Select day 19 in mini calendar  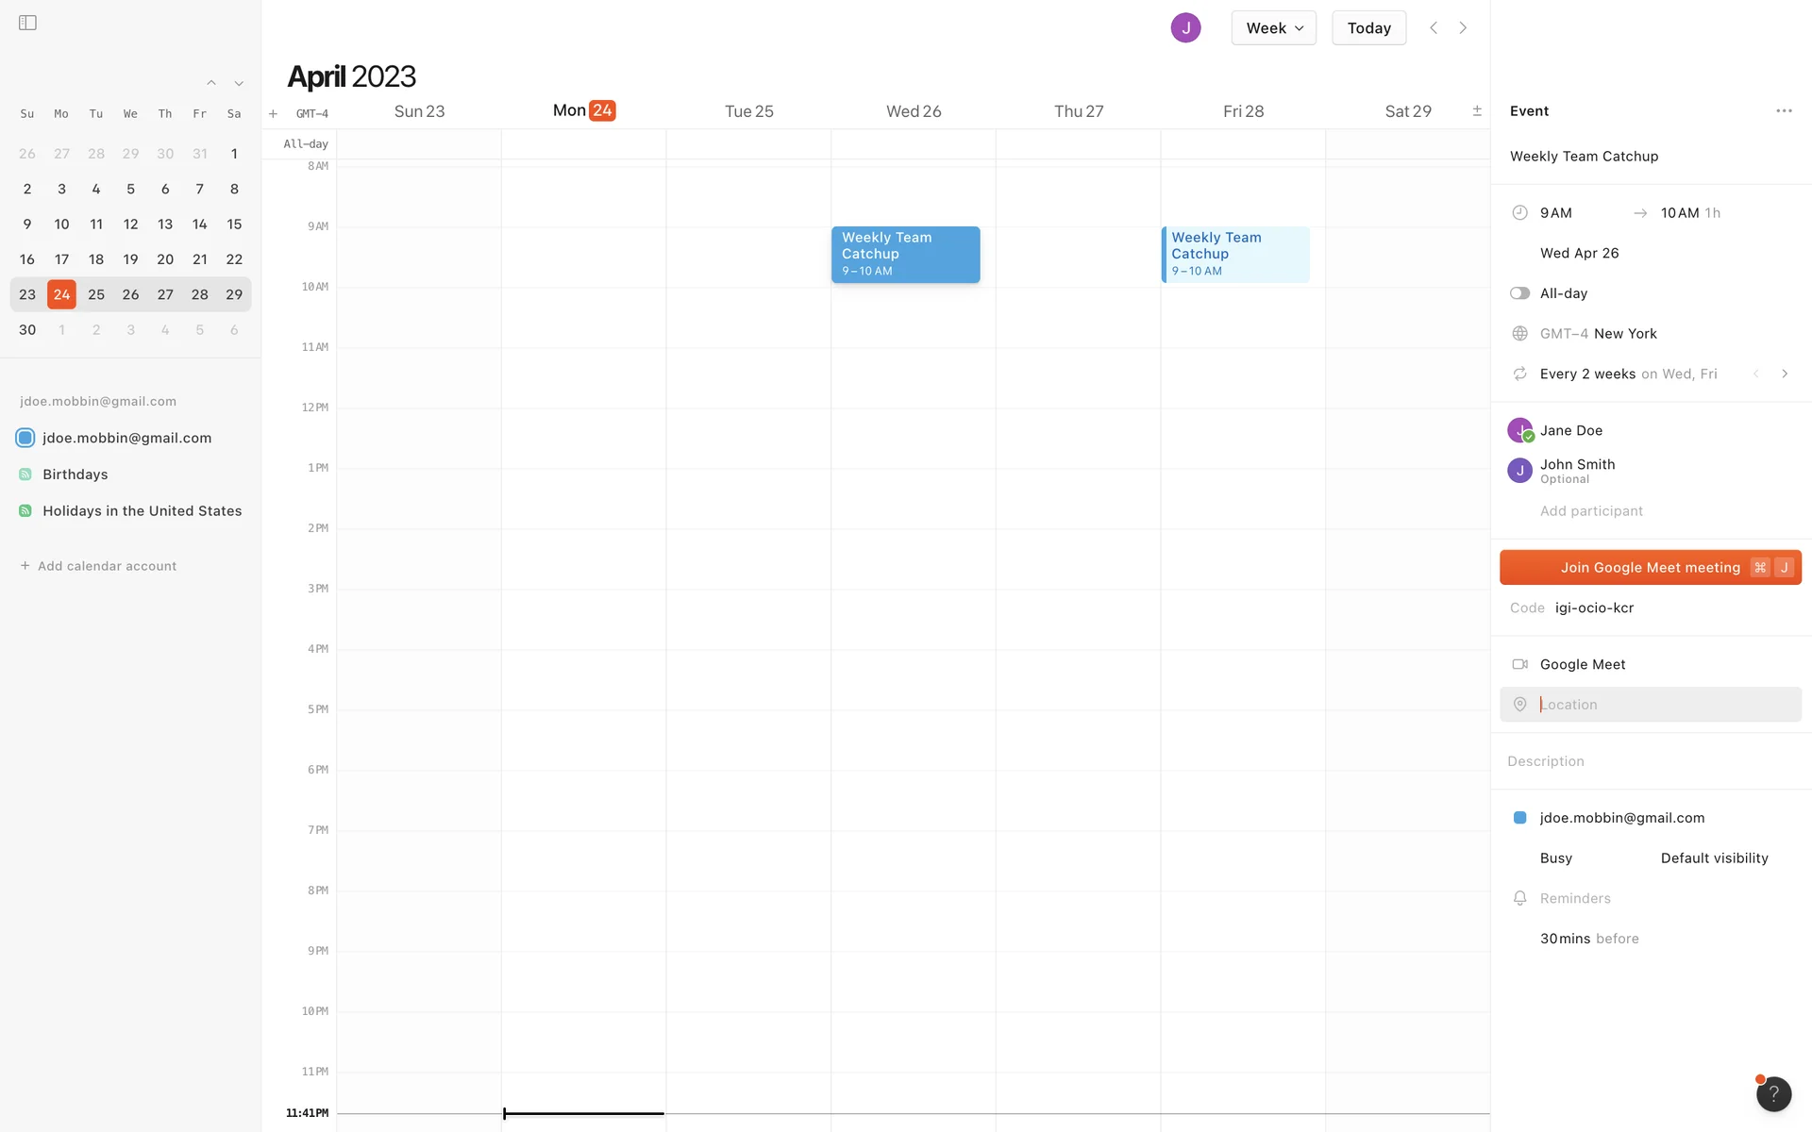pyautogui.click(x=130, y=259)
